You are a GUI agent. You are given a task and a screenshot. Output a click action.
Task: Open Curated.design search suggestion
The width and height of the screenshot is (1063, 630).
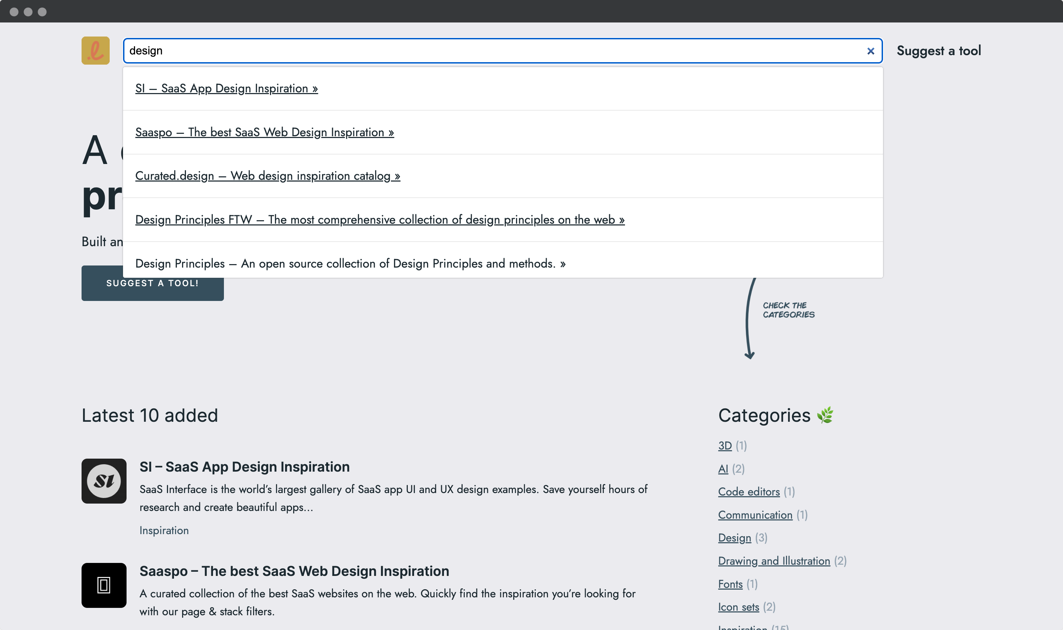(x=268, y=176)
